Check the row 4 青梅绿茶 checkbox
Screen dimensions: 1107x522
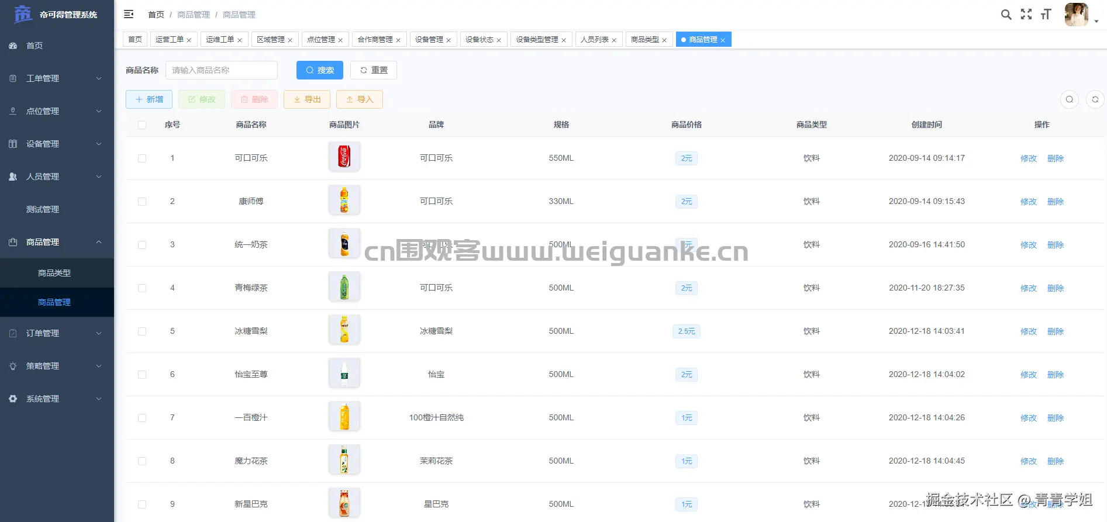[142, 288]
